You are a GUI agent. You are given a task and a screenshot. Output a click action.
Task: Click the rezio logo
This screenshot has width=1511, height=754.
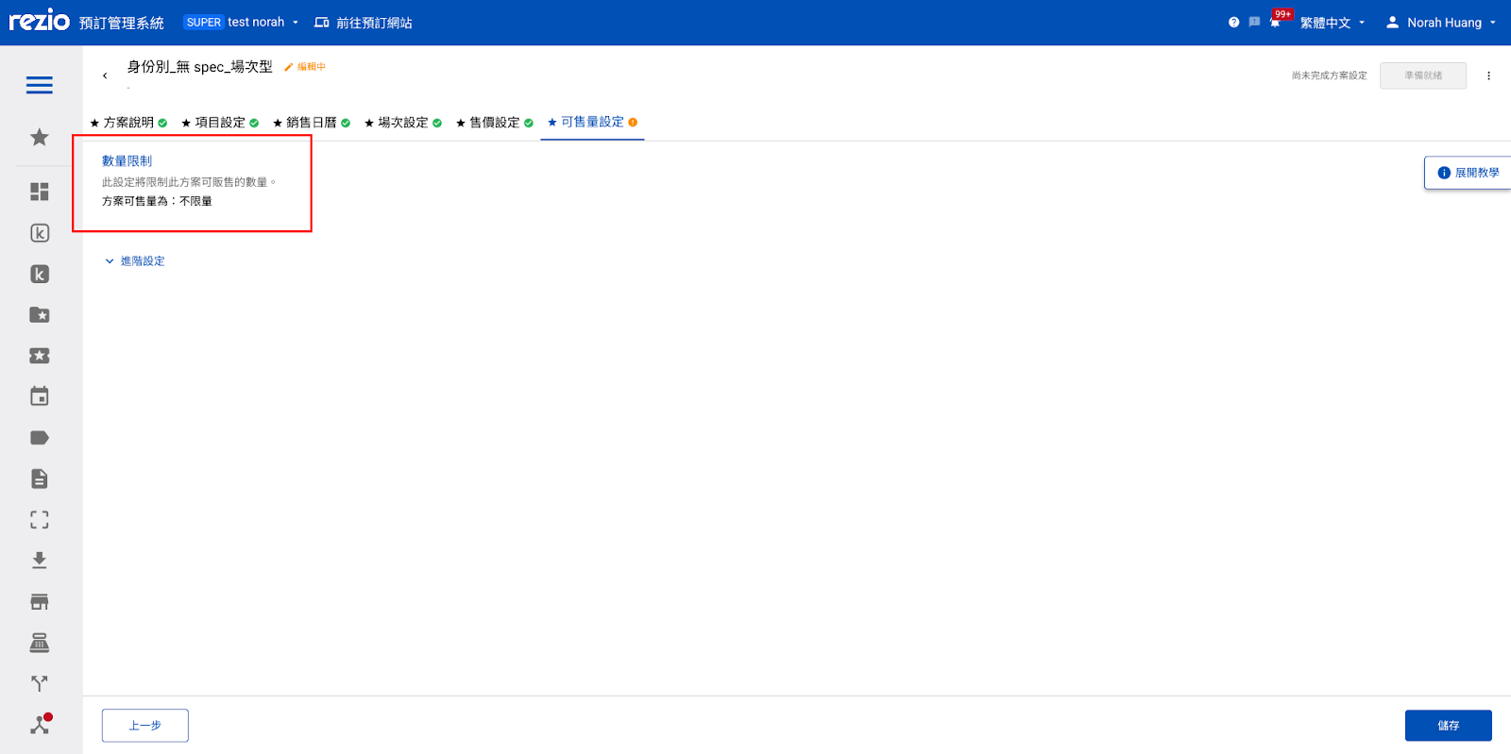pos(40,21)
